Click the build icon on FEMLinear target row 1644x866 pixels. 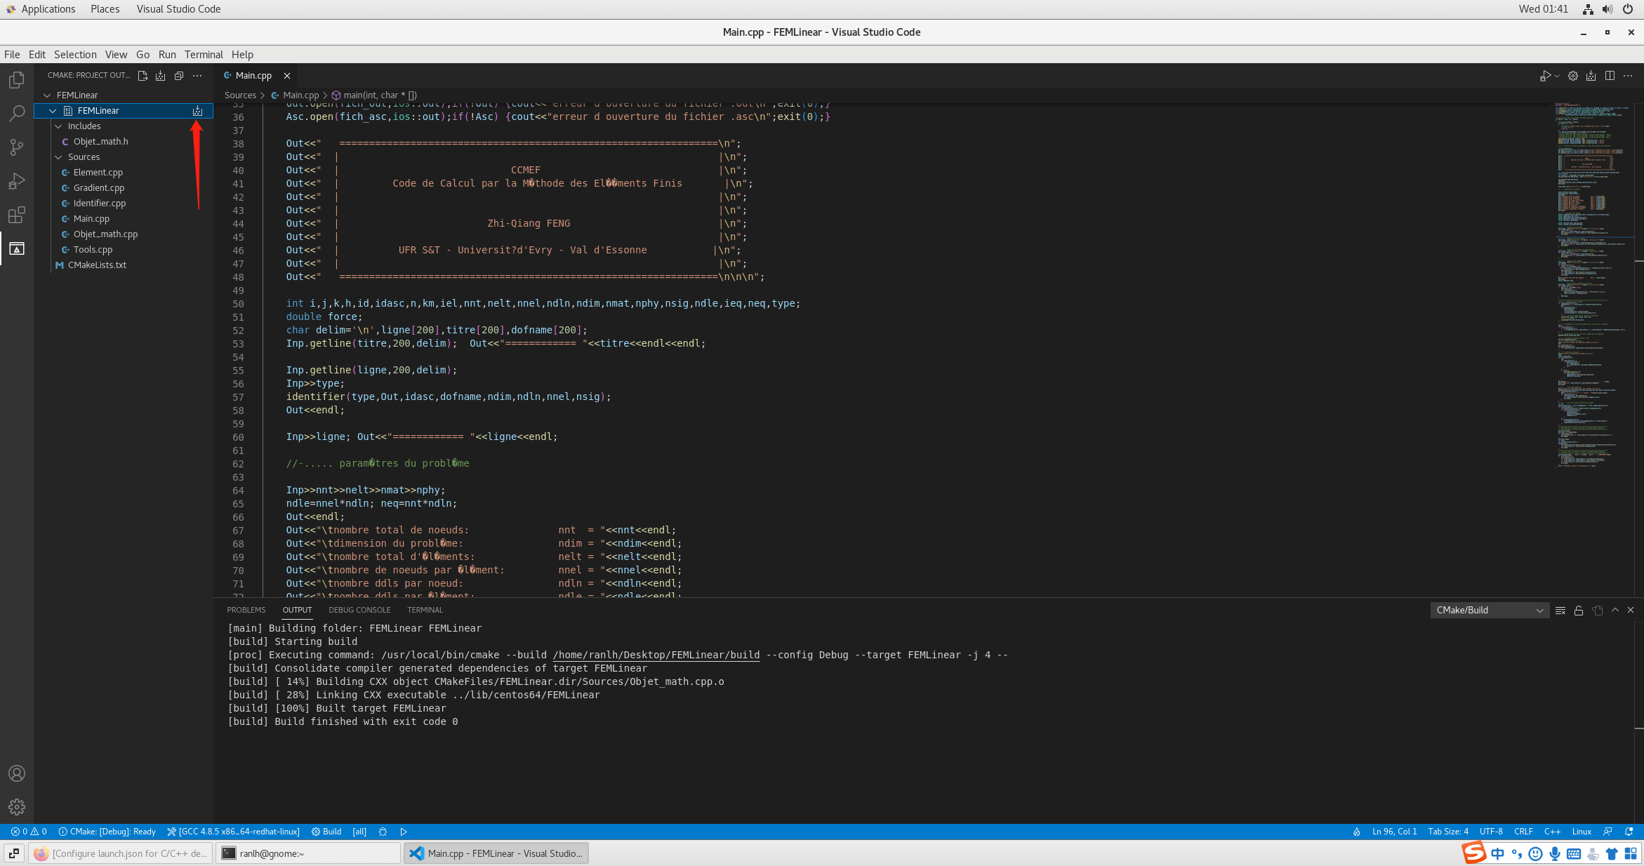pos(197,111)
